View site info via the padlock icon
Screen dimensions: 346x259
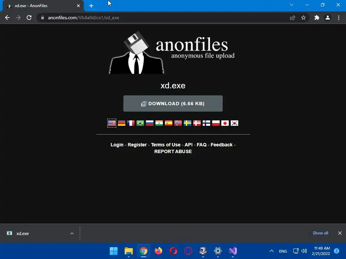coord(43,18)
